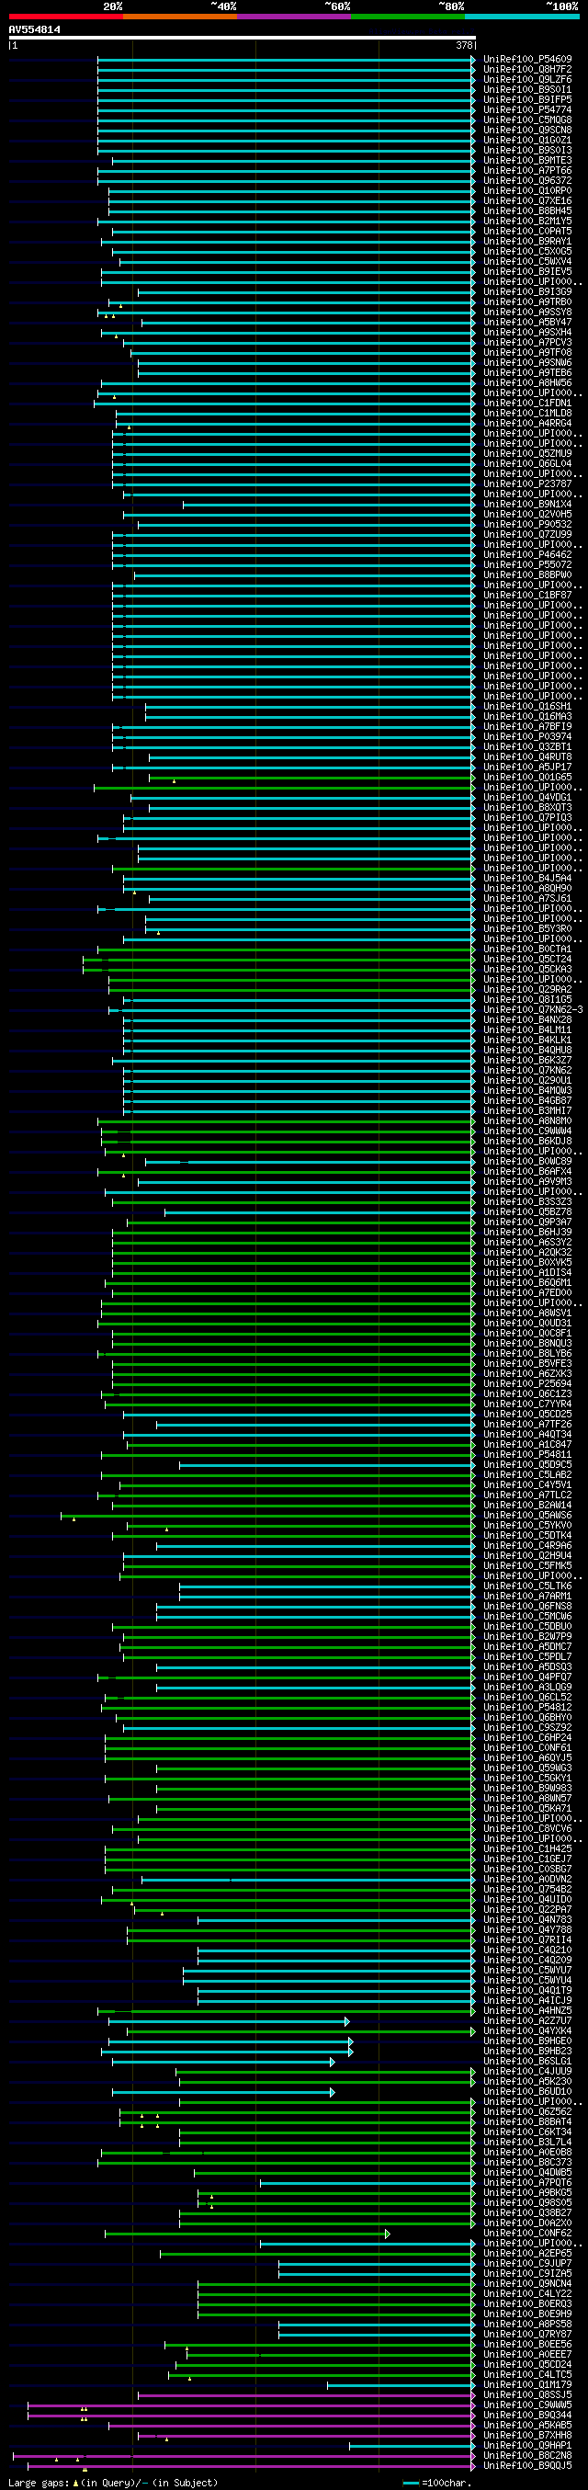588x2490 pixels.
Task: Click hit UniRef100_A7PT66
Action: tap(527, 171)
